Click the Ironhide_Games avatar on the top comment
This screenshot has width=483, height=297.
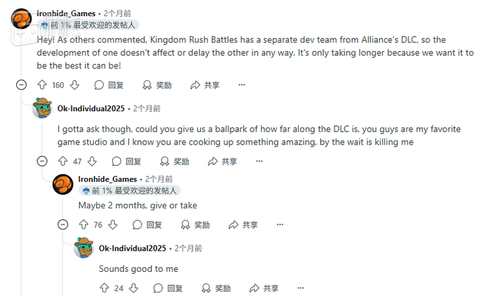coord(21,19)
